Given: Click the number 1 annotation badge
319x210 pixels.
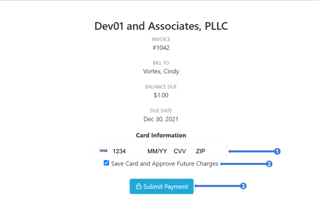Looking at the screenshot, I should pyautogui.click(x=277, y=151).
